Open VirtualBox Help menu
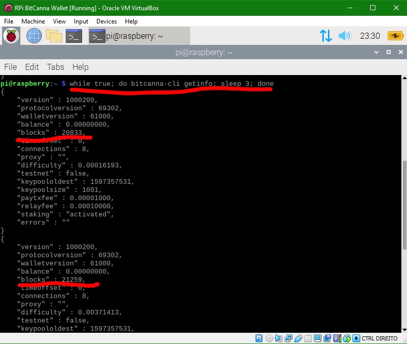 [x=131, y=21]
